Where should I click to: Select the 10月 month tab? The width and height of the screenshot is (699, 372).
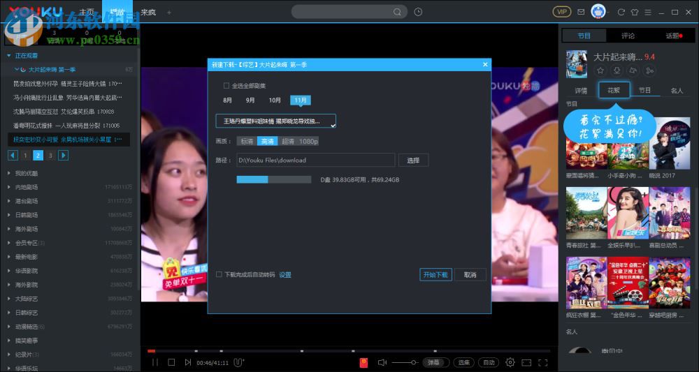tap(275, 100)
